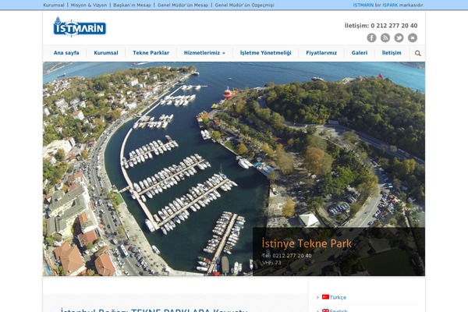The width and height of the screenshot is (468, 312).
Task: Open the Twitter social icon
Action: click(x=399, y=37)
